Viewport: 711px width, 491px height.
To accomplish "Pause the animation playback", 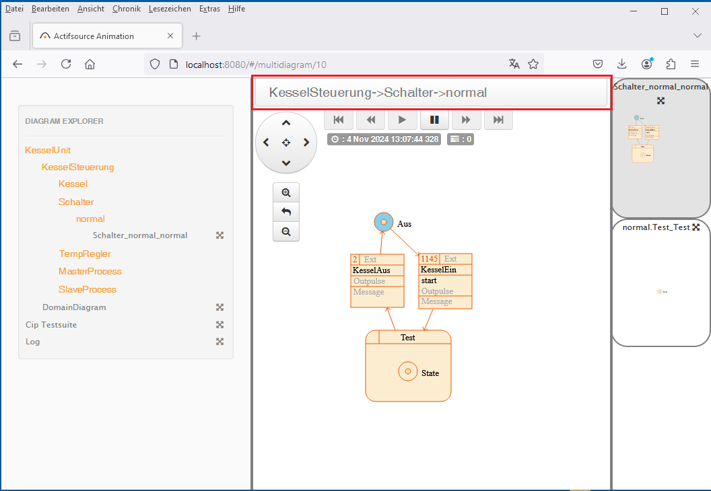I will [434, 120].
